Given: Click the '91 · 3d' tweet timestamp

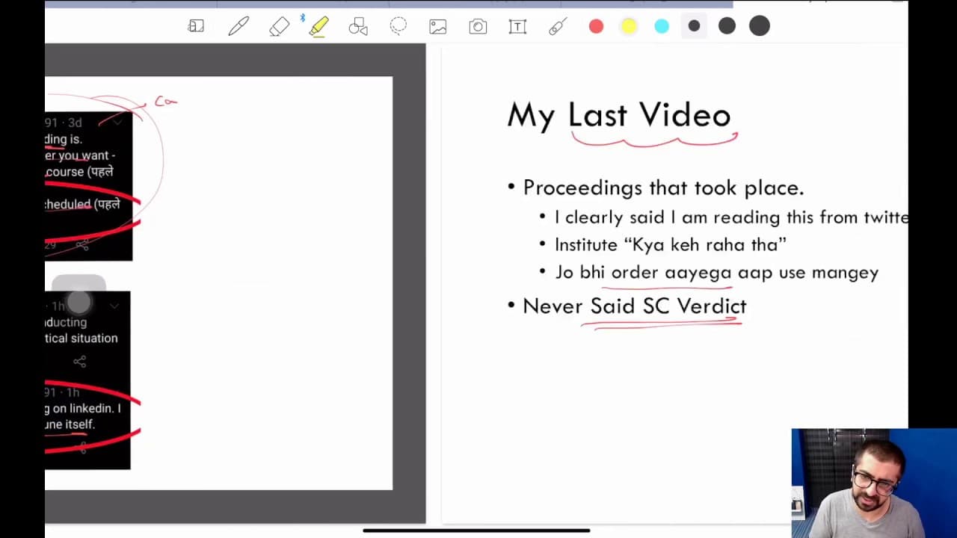Looking at the screenshot, I should click(x=64, y=123).
